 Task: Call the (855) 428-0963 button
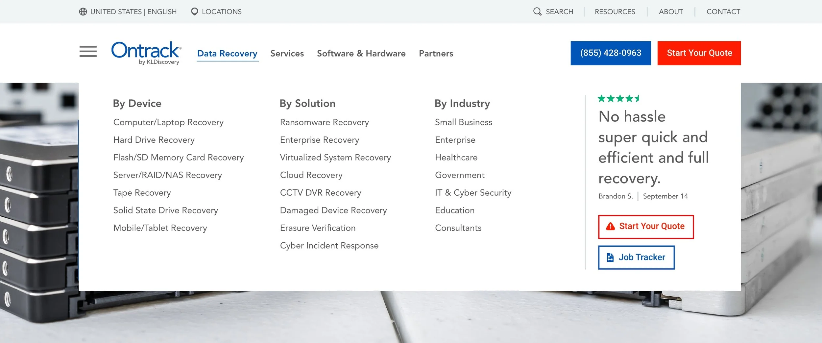[x=611, y=53]
